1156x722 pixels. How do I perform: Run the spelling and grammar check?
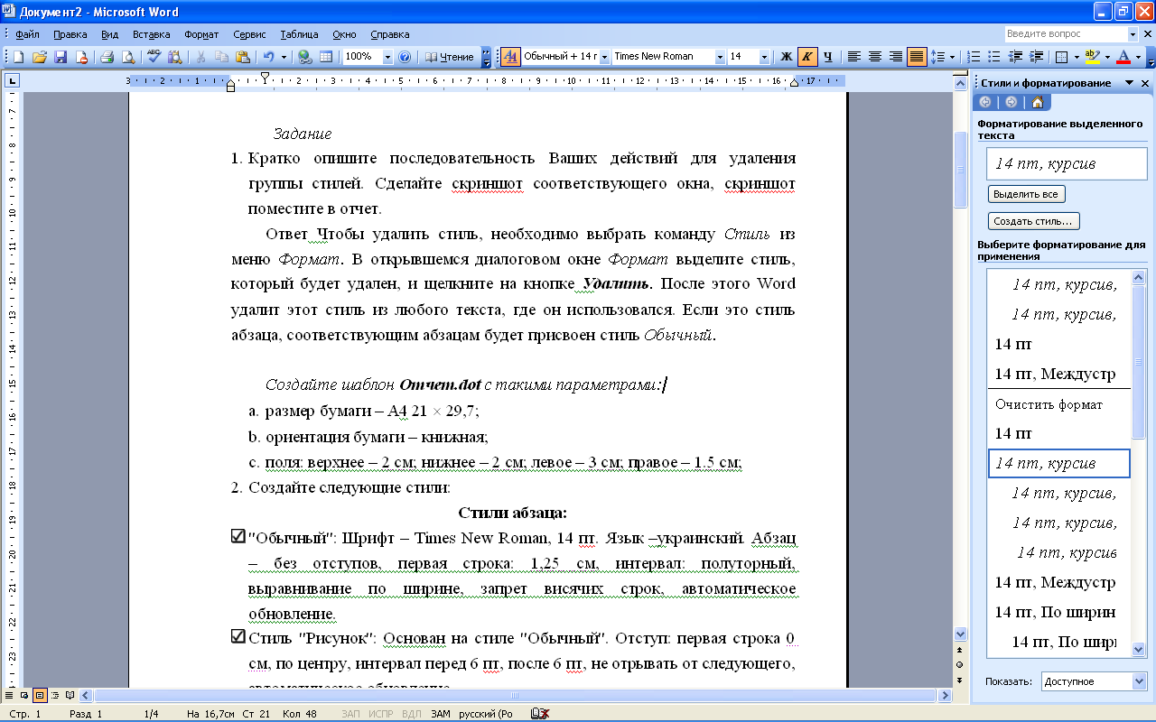[153, 57]
